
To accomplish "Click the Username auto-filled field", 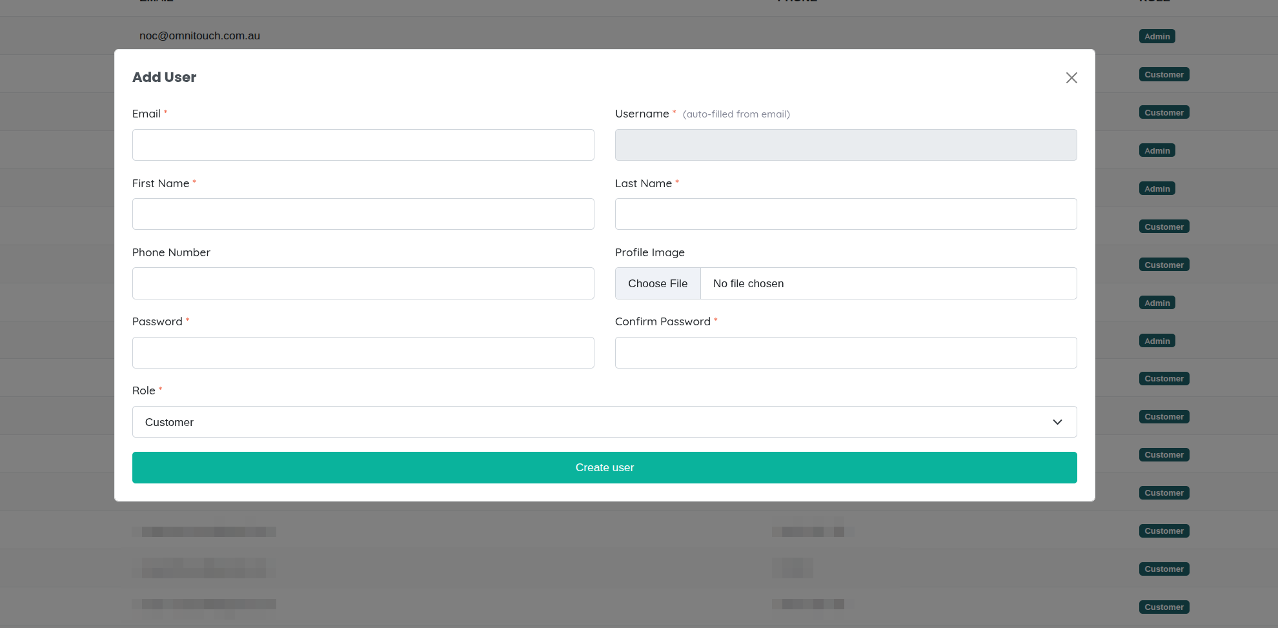I will click(846, 145).
